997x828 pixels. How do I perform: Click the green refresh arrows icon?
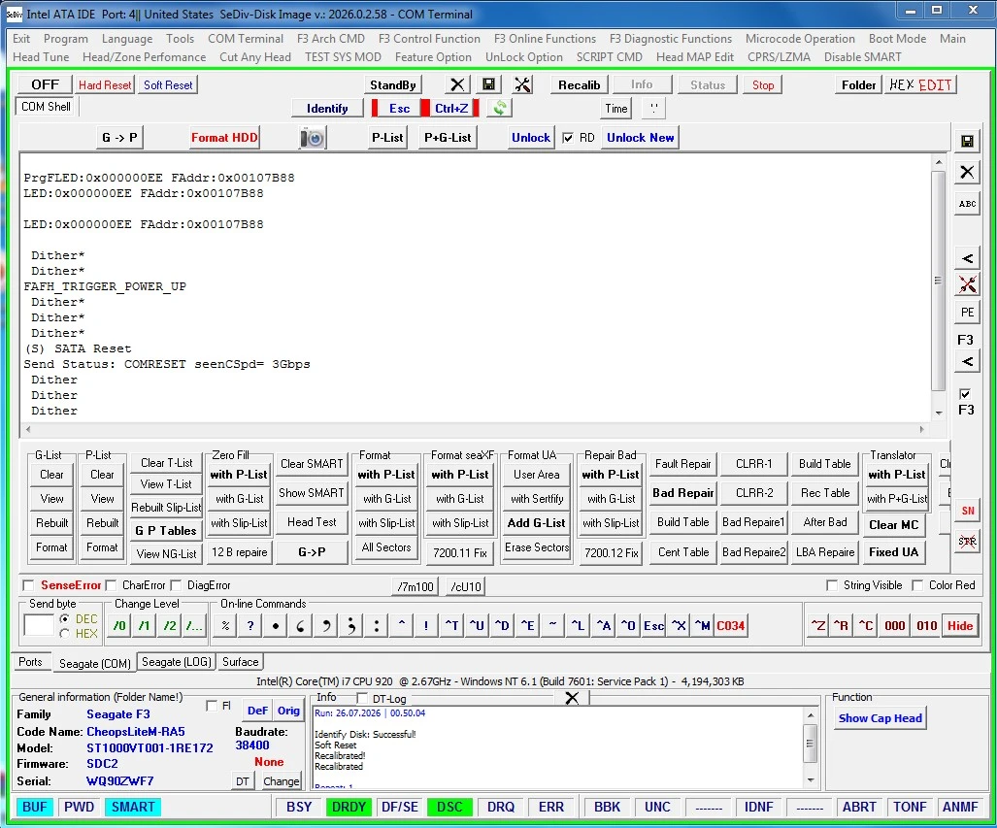click(500, 108)
